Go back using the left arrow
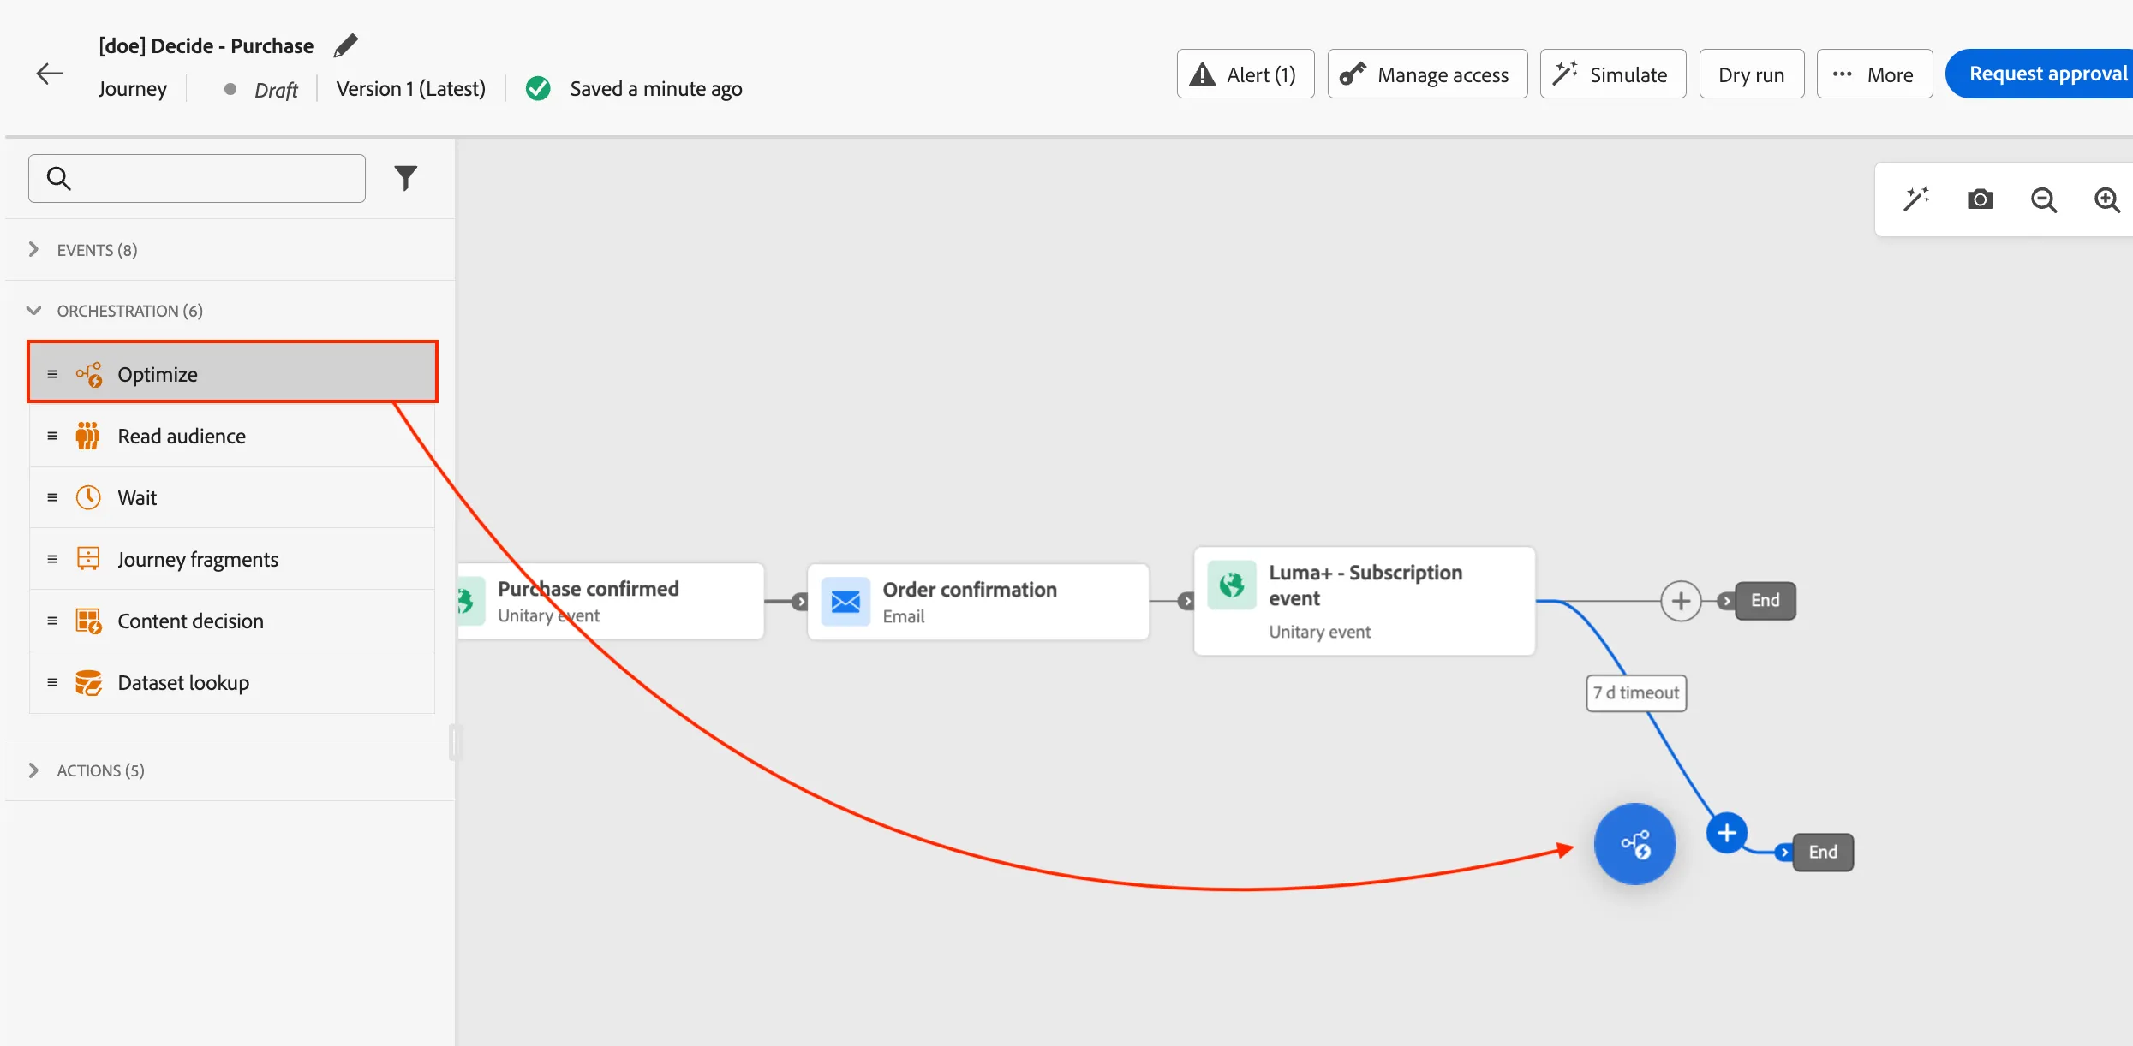 point(50,74)
